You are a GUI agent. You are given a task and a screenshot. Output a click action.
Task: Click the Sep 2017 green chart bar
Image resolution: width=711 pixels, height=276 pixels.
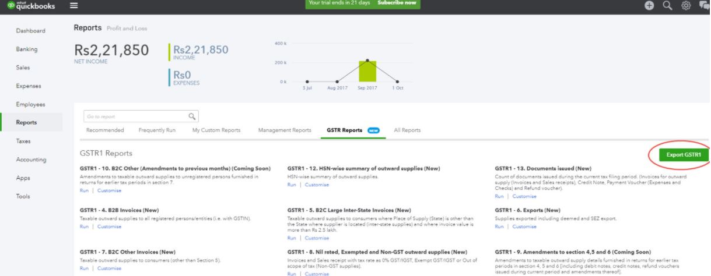click(367, 71)
